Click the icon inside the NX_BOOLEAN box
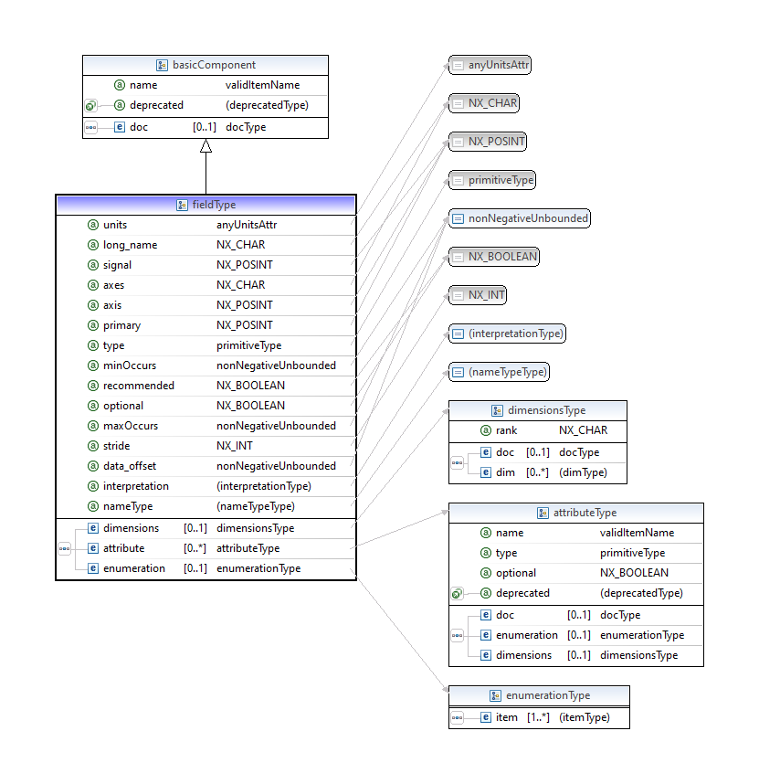This screenshot has width=759, height=784. click(459, 257)
